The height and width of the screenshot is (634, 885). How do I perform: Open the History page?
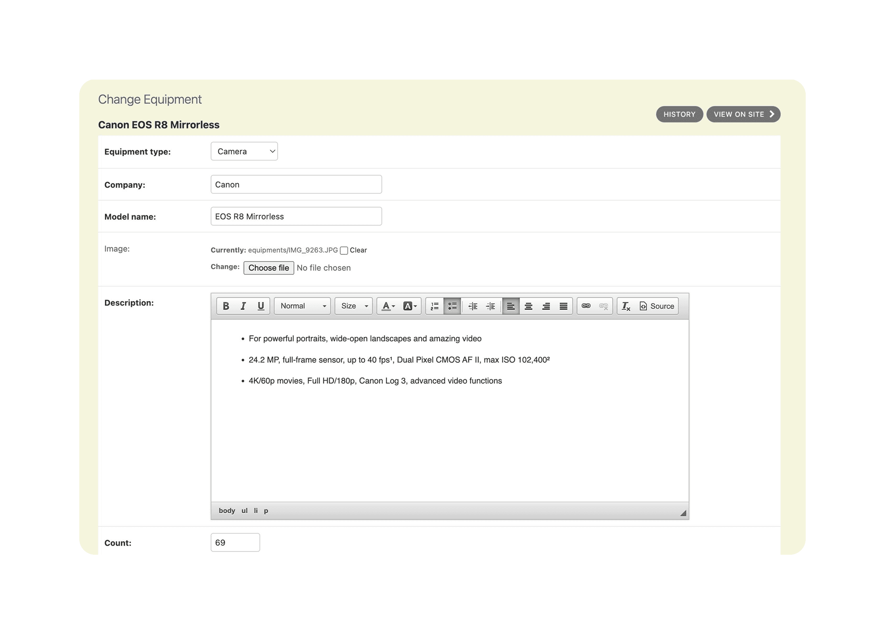pos(680,115)
